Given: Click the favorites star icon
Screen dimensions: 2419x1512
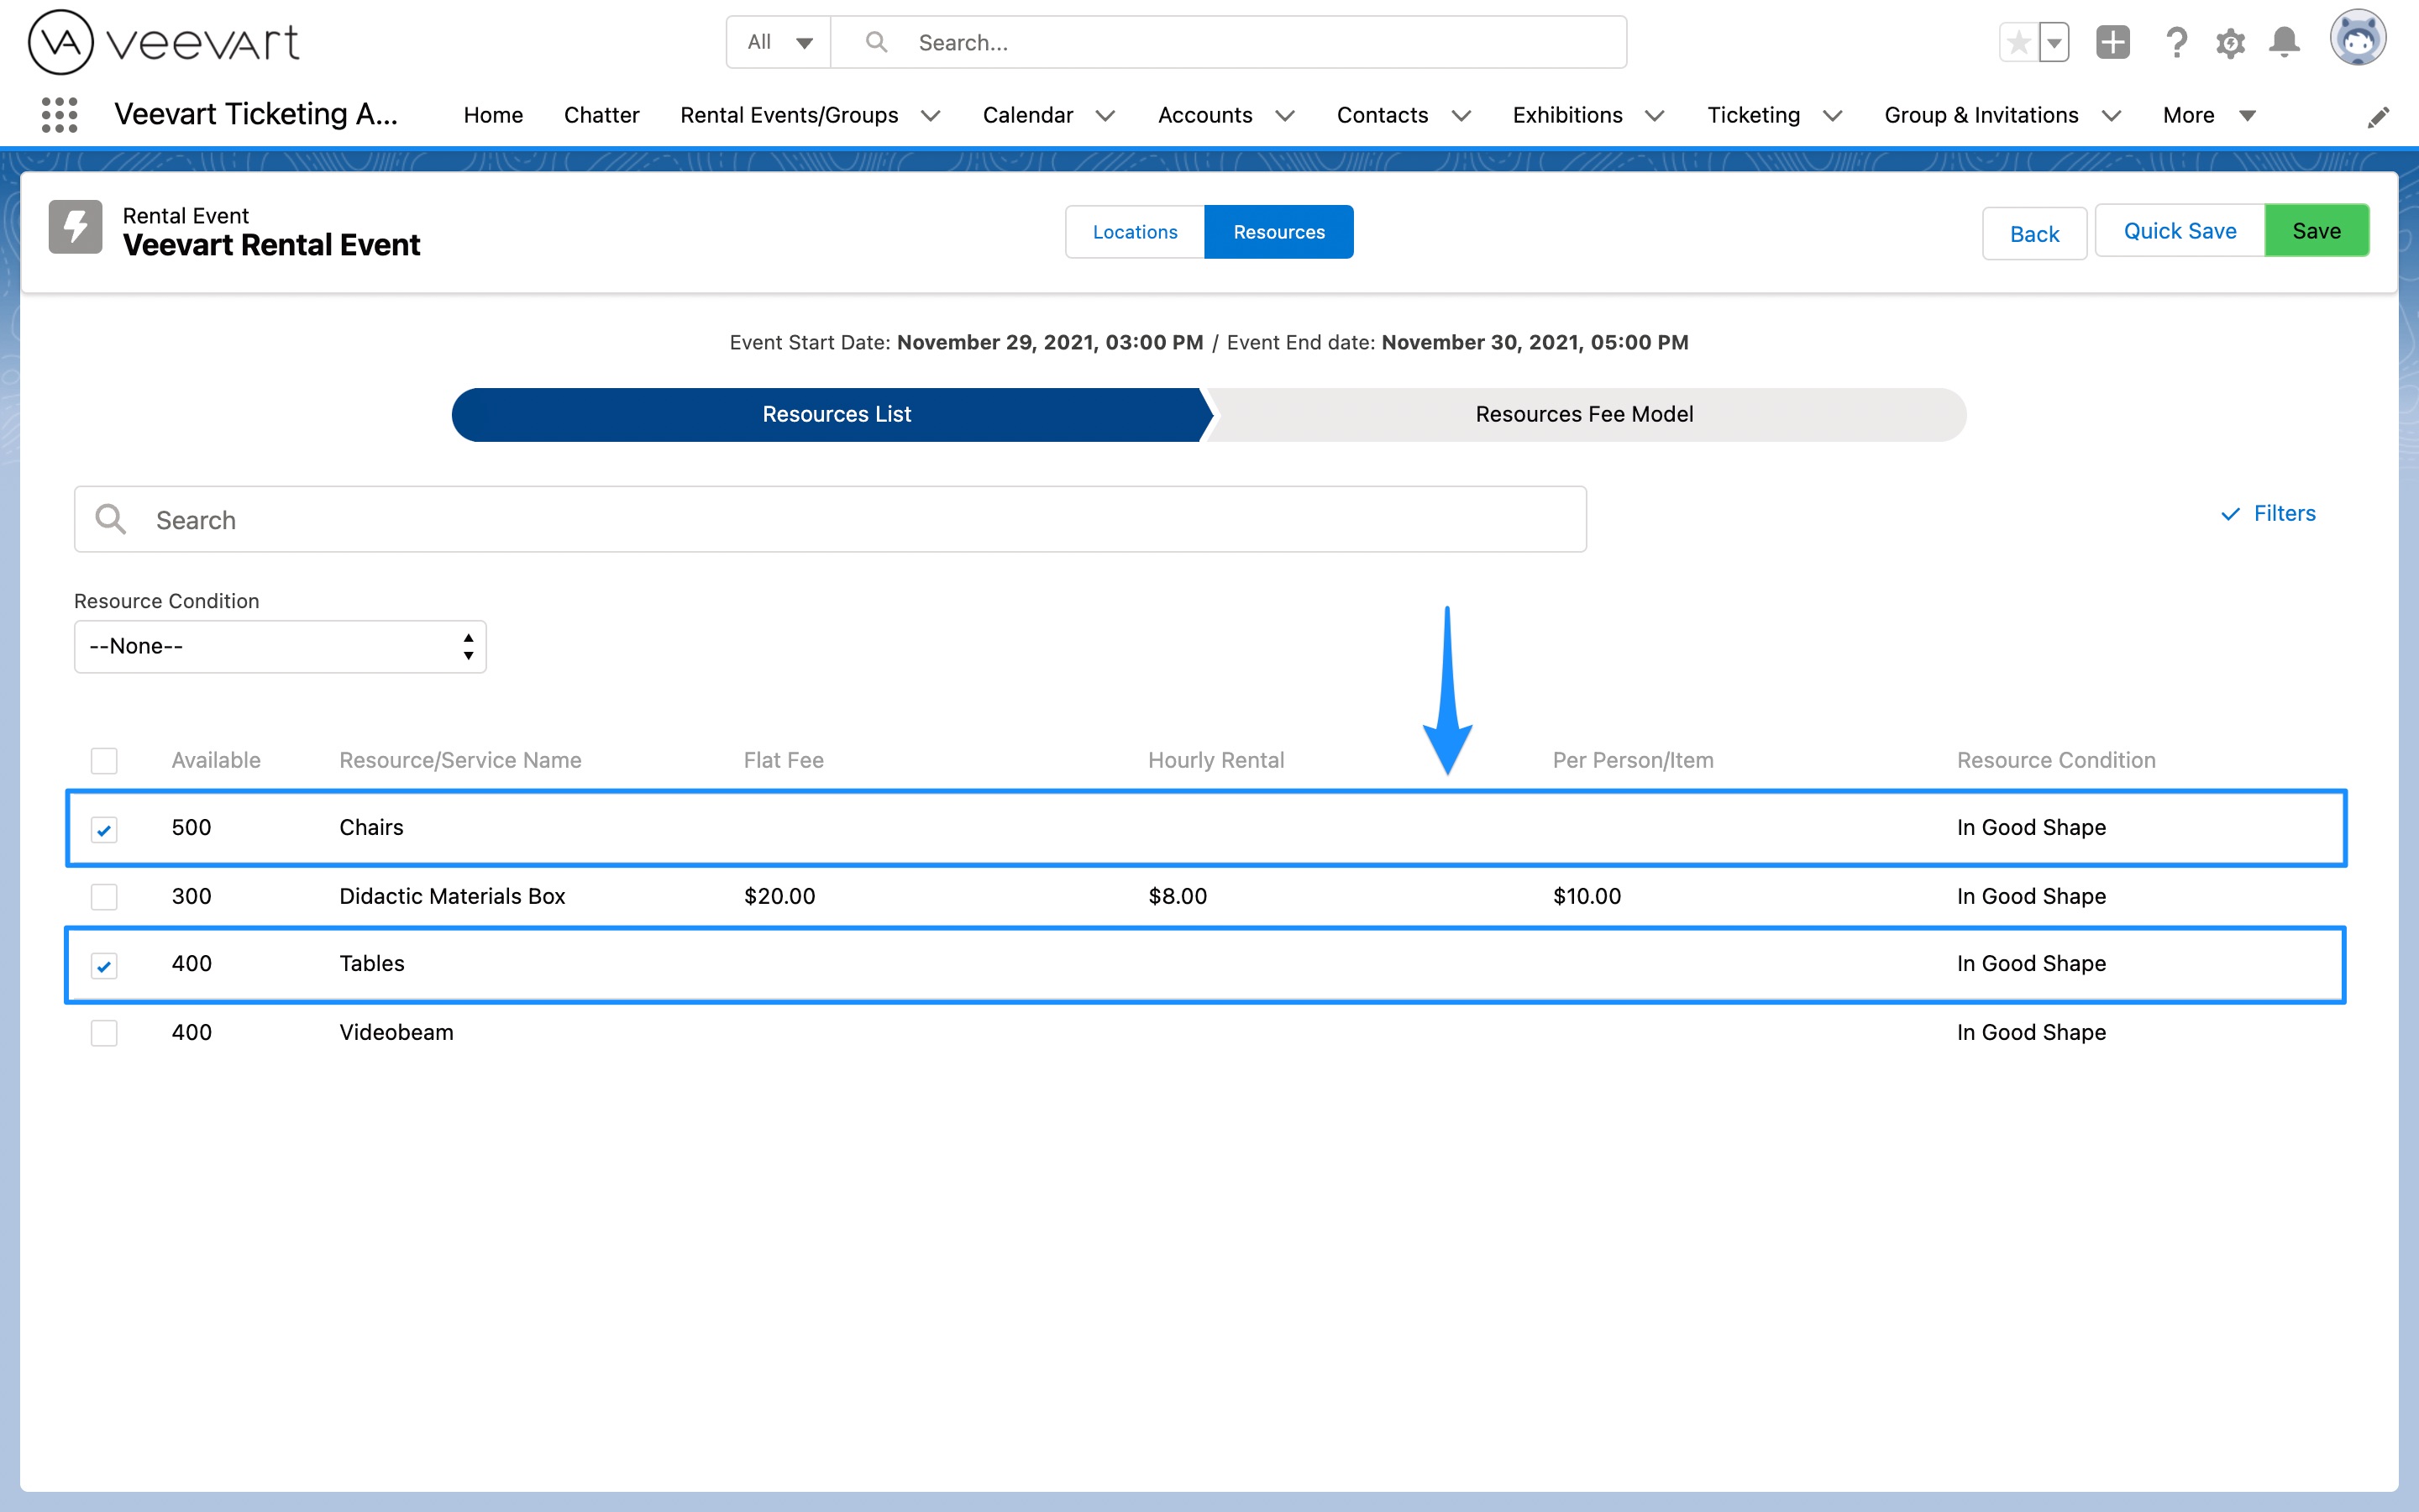Looking at the screenshot, I should tap(2018, 42).
